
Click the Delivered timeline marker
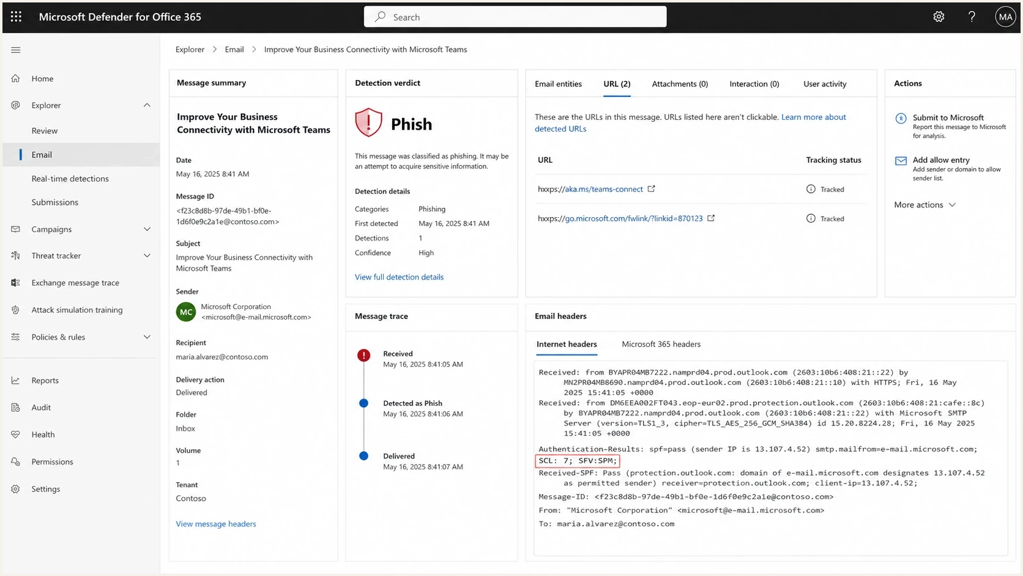(x=363, y=455)
